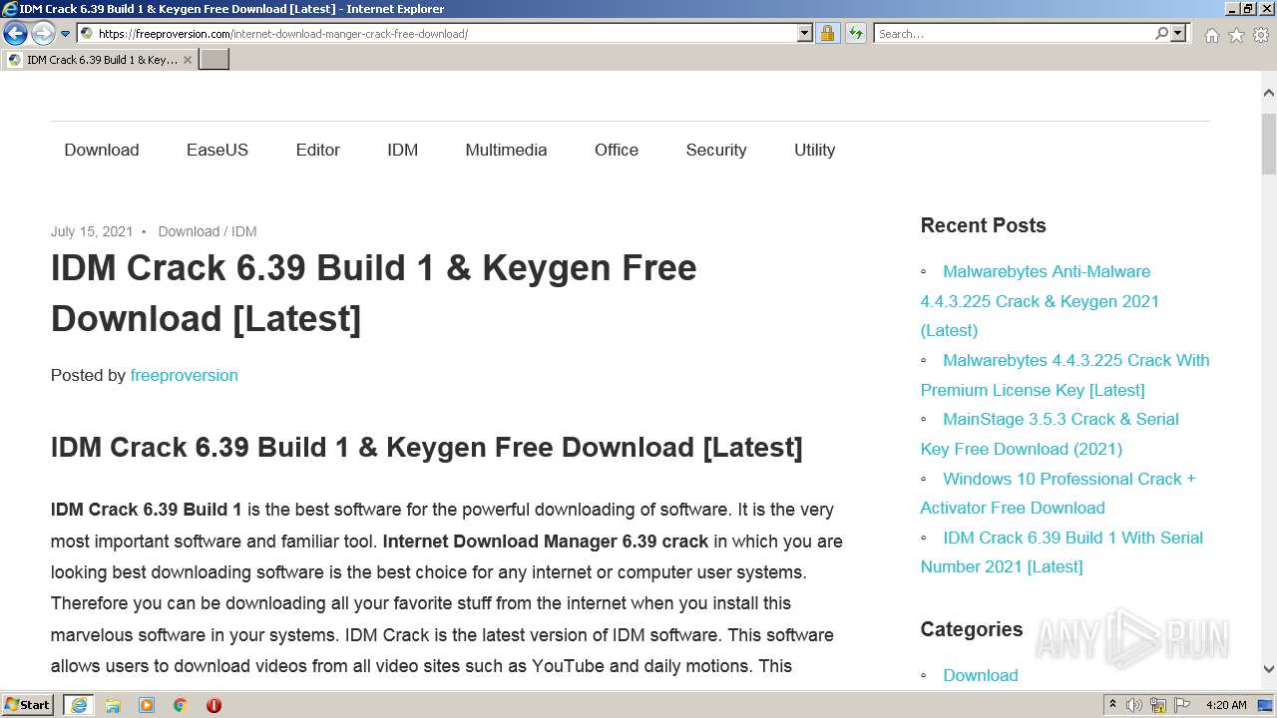The height and width of the screenshot is (718, 1277).
Task: Click the 4:20 AM system clock
Action: (1226, 705)
